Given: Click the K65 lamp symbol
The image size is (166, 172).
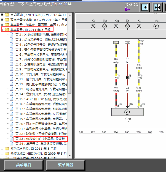Looking at the screenshot, I should point(105,26).
